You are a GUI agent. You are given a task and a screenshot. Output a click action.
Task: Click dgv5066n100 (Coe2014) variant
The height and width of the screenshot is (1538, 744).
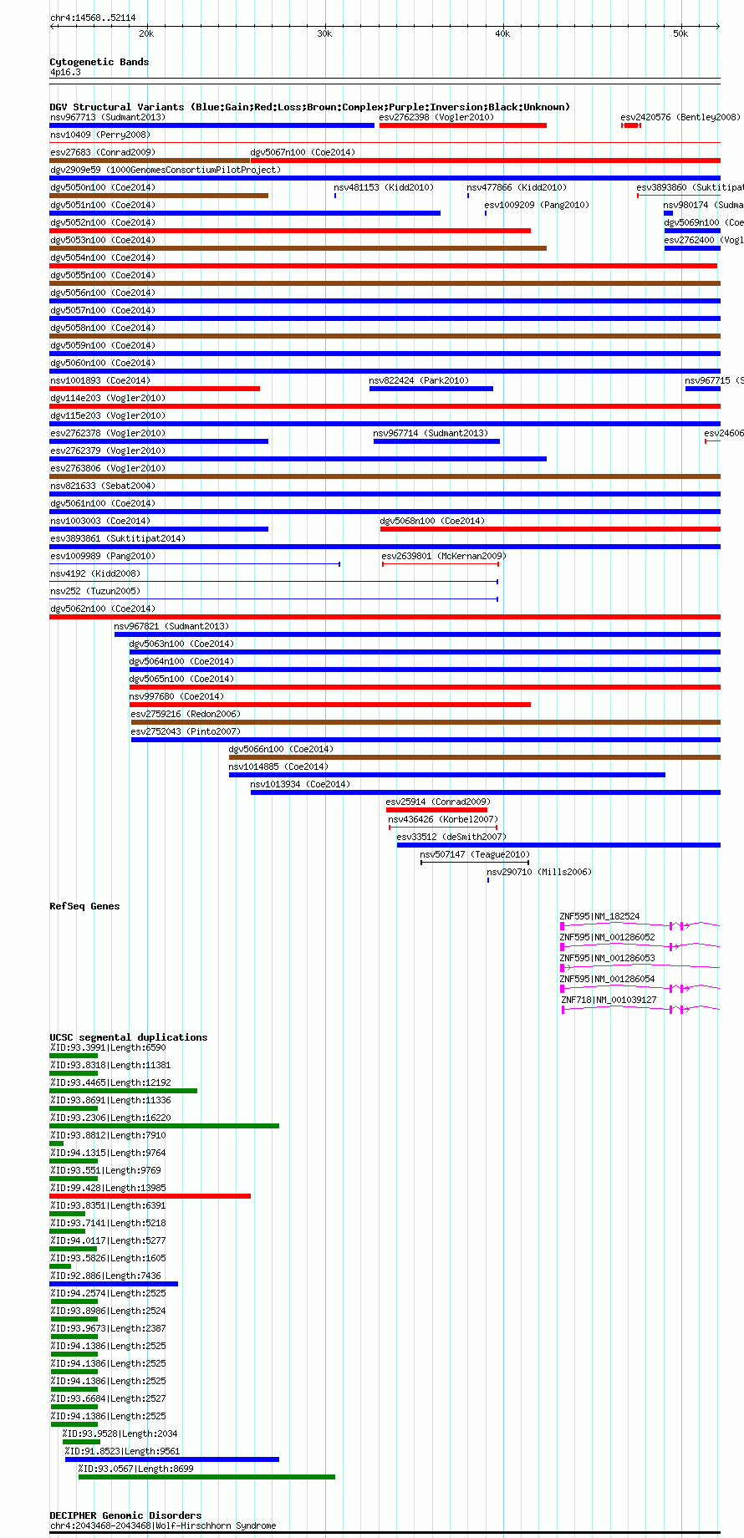click(475, 757)
